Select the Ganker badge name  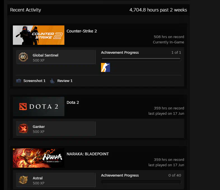coord(39,126)
